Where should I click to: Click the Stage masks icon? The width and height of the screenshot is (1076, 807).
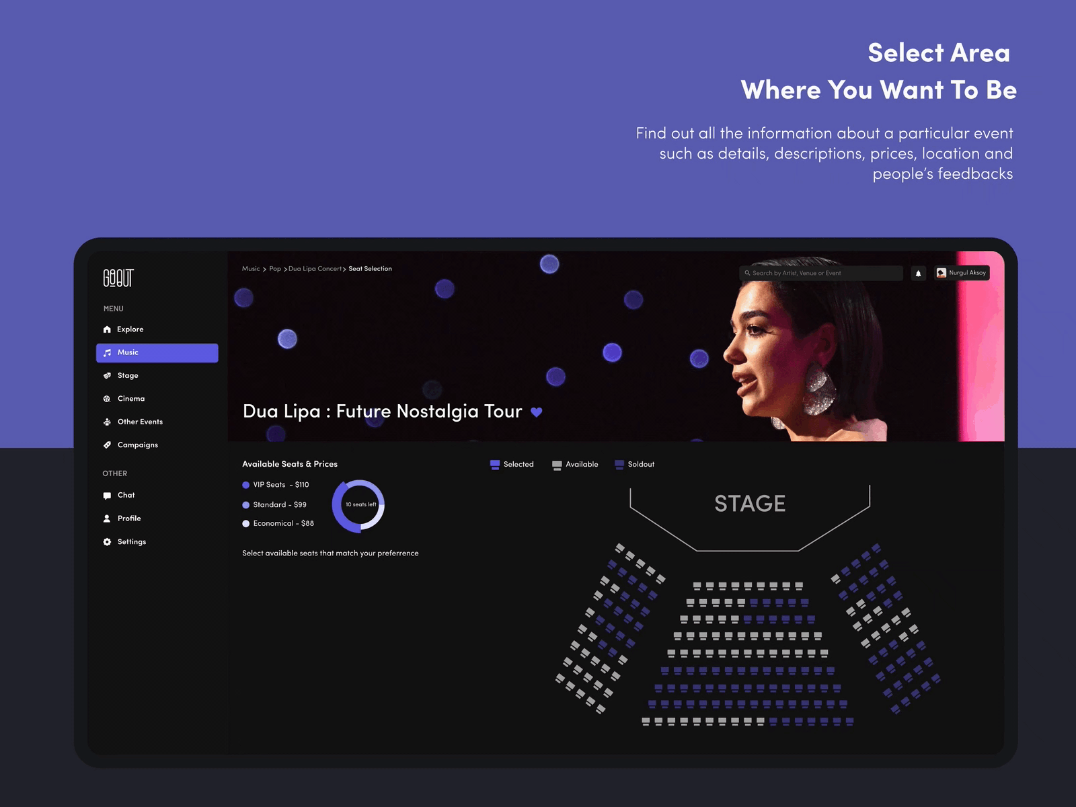107,376
